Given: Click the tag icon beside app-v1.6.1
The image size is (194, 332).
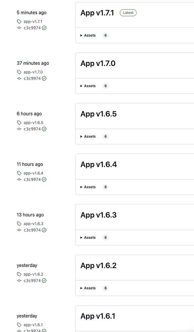Looking at the screenshot, I should (x=19, y=325).
